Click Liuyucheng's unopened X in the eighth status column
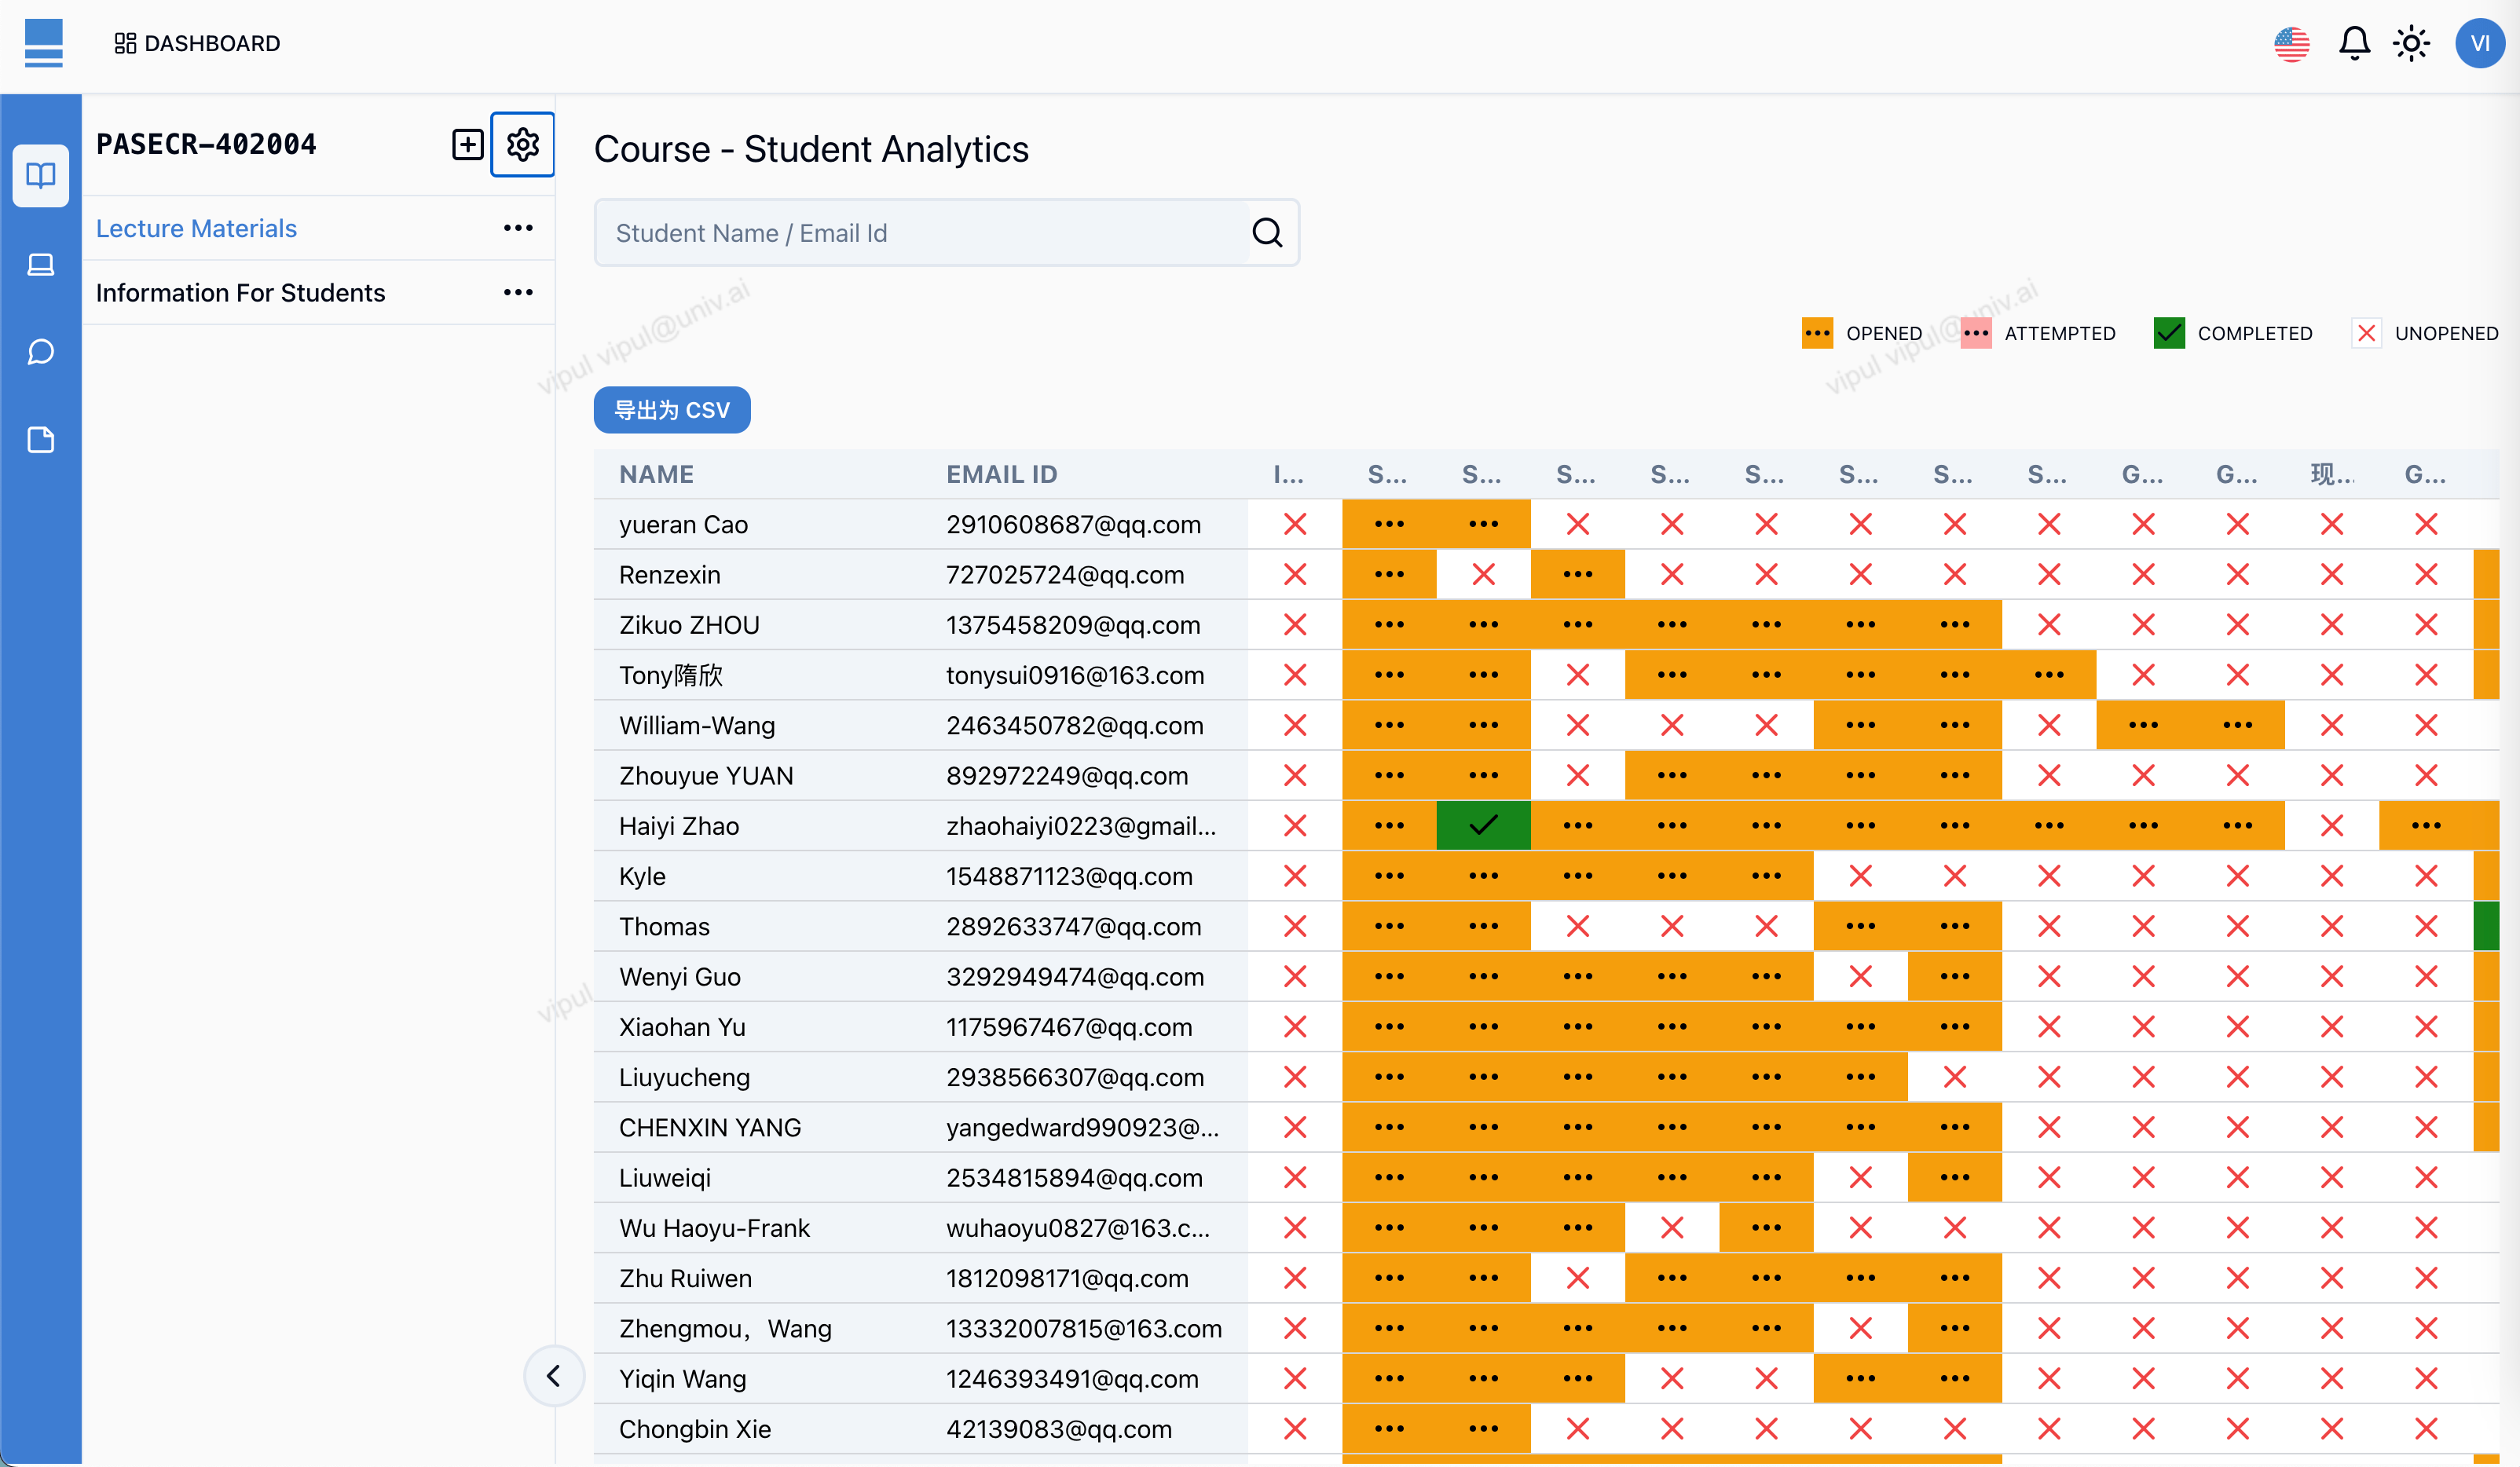Image resolution: width=2520 pixels, height=1467 pixels. click(1955, 1077)
